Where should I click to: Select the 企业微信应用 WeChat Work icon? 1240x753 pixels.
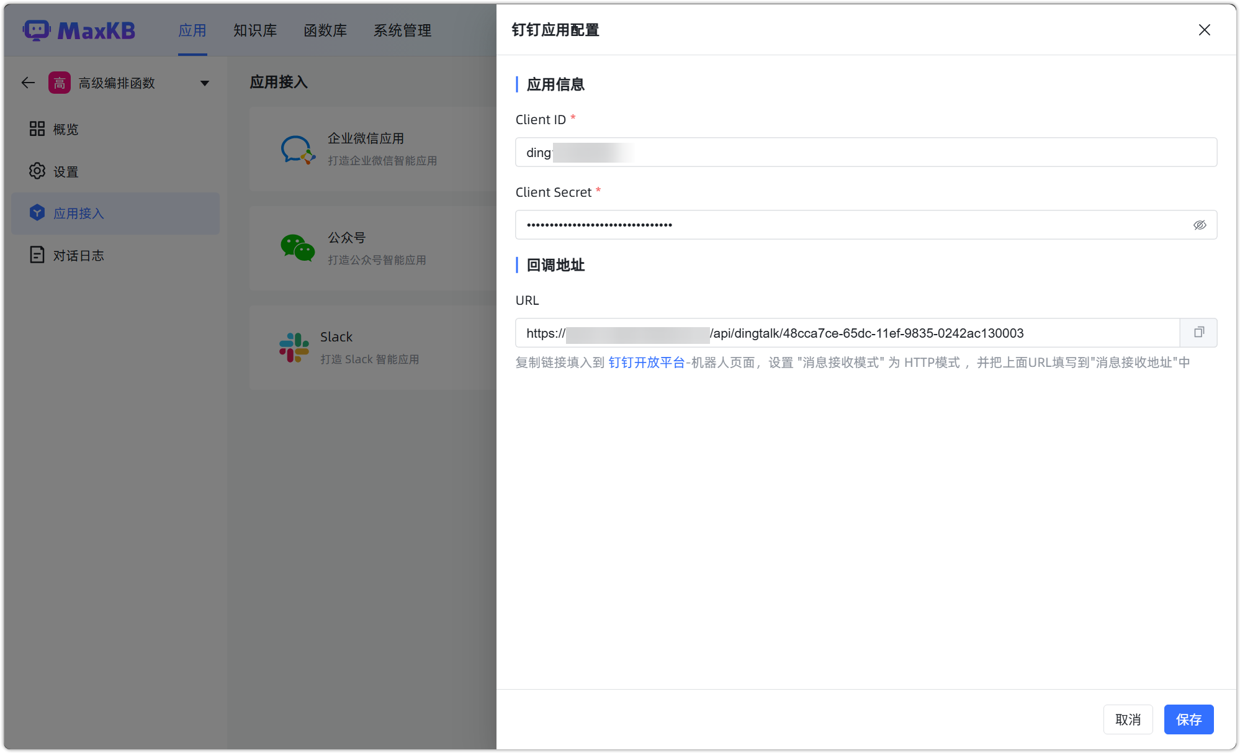click(297, 149)
